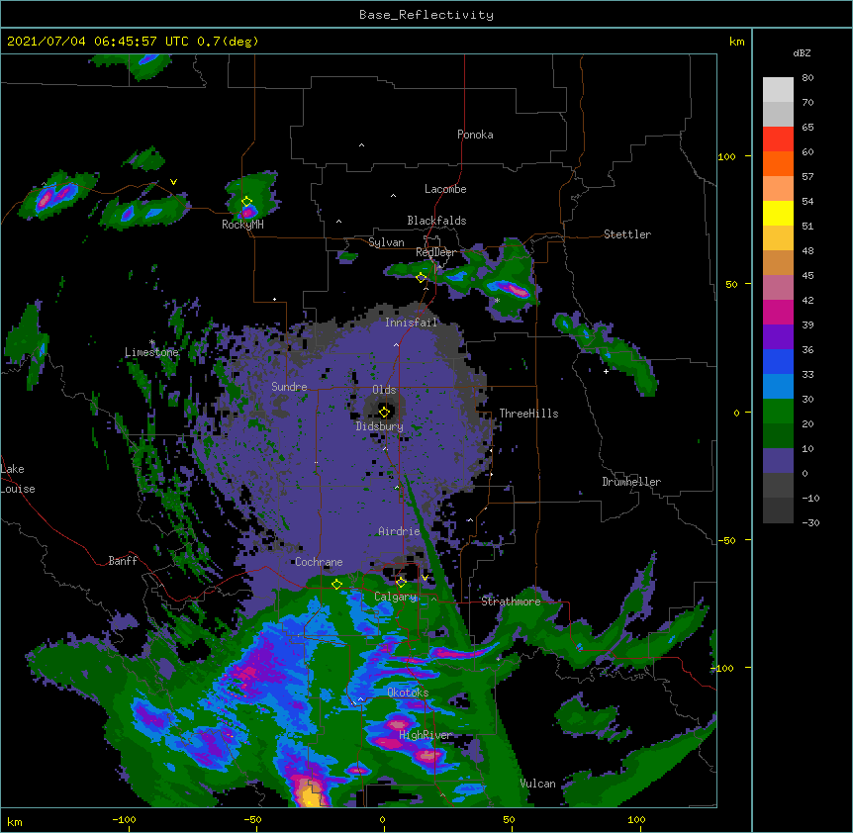Click the 100 tick on the right axis
Image resolution: width=853 pixels, height=833 pixels.
click(x=726, y=156)
